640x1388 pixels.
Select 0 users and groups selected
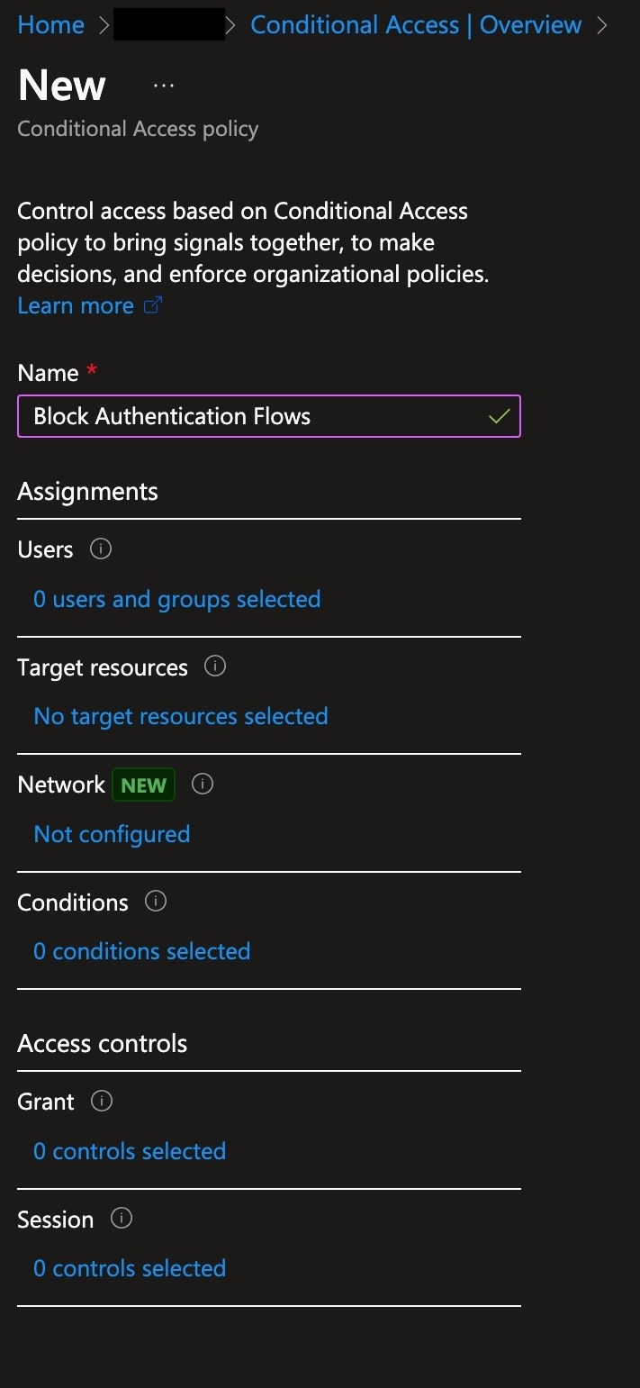[x=177, y=599]
